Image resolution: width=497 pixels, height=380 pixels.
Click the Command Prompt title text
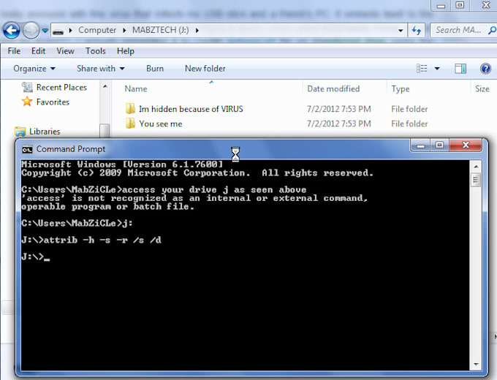[x=71, y=149]
